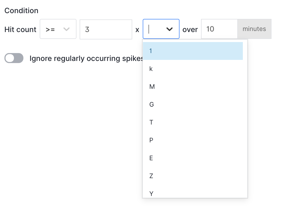The image size is (287, 207).
Task: Click the Condition section heading
Action: pos(21,11)
